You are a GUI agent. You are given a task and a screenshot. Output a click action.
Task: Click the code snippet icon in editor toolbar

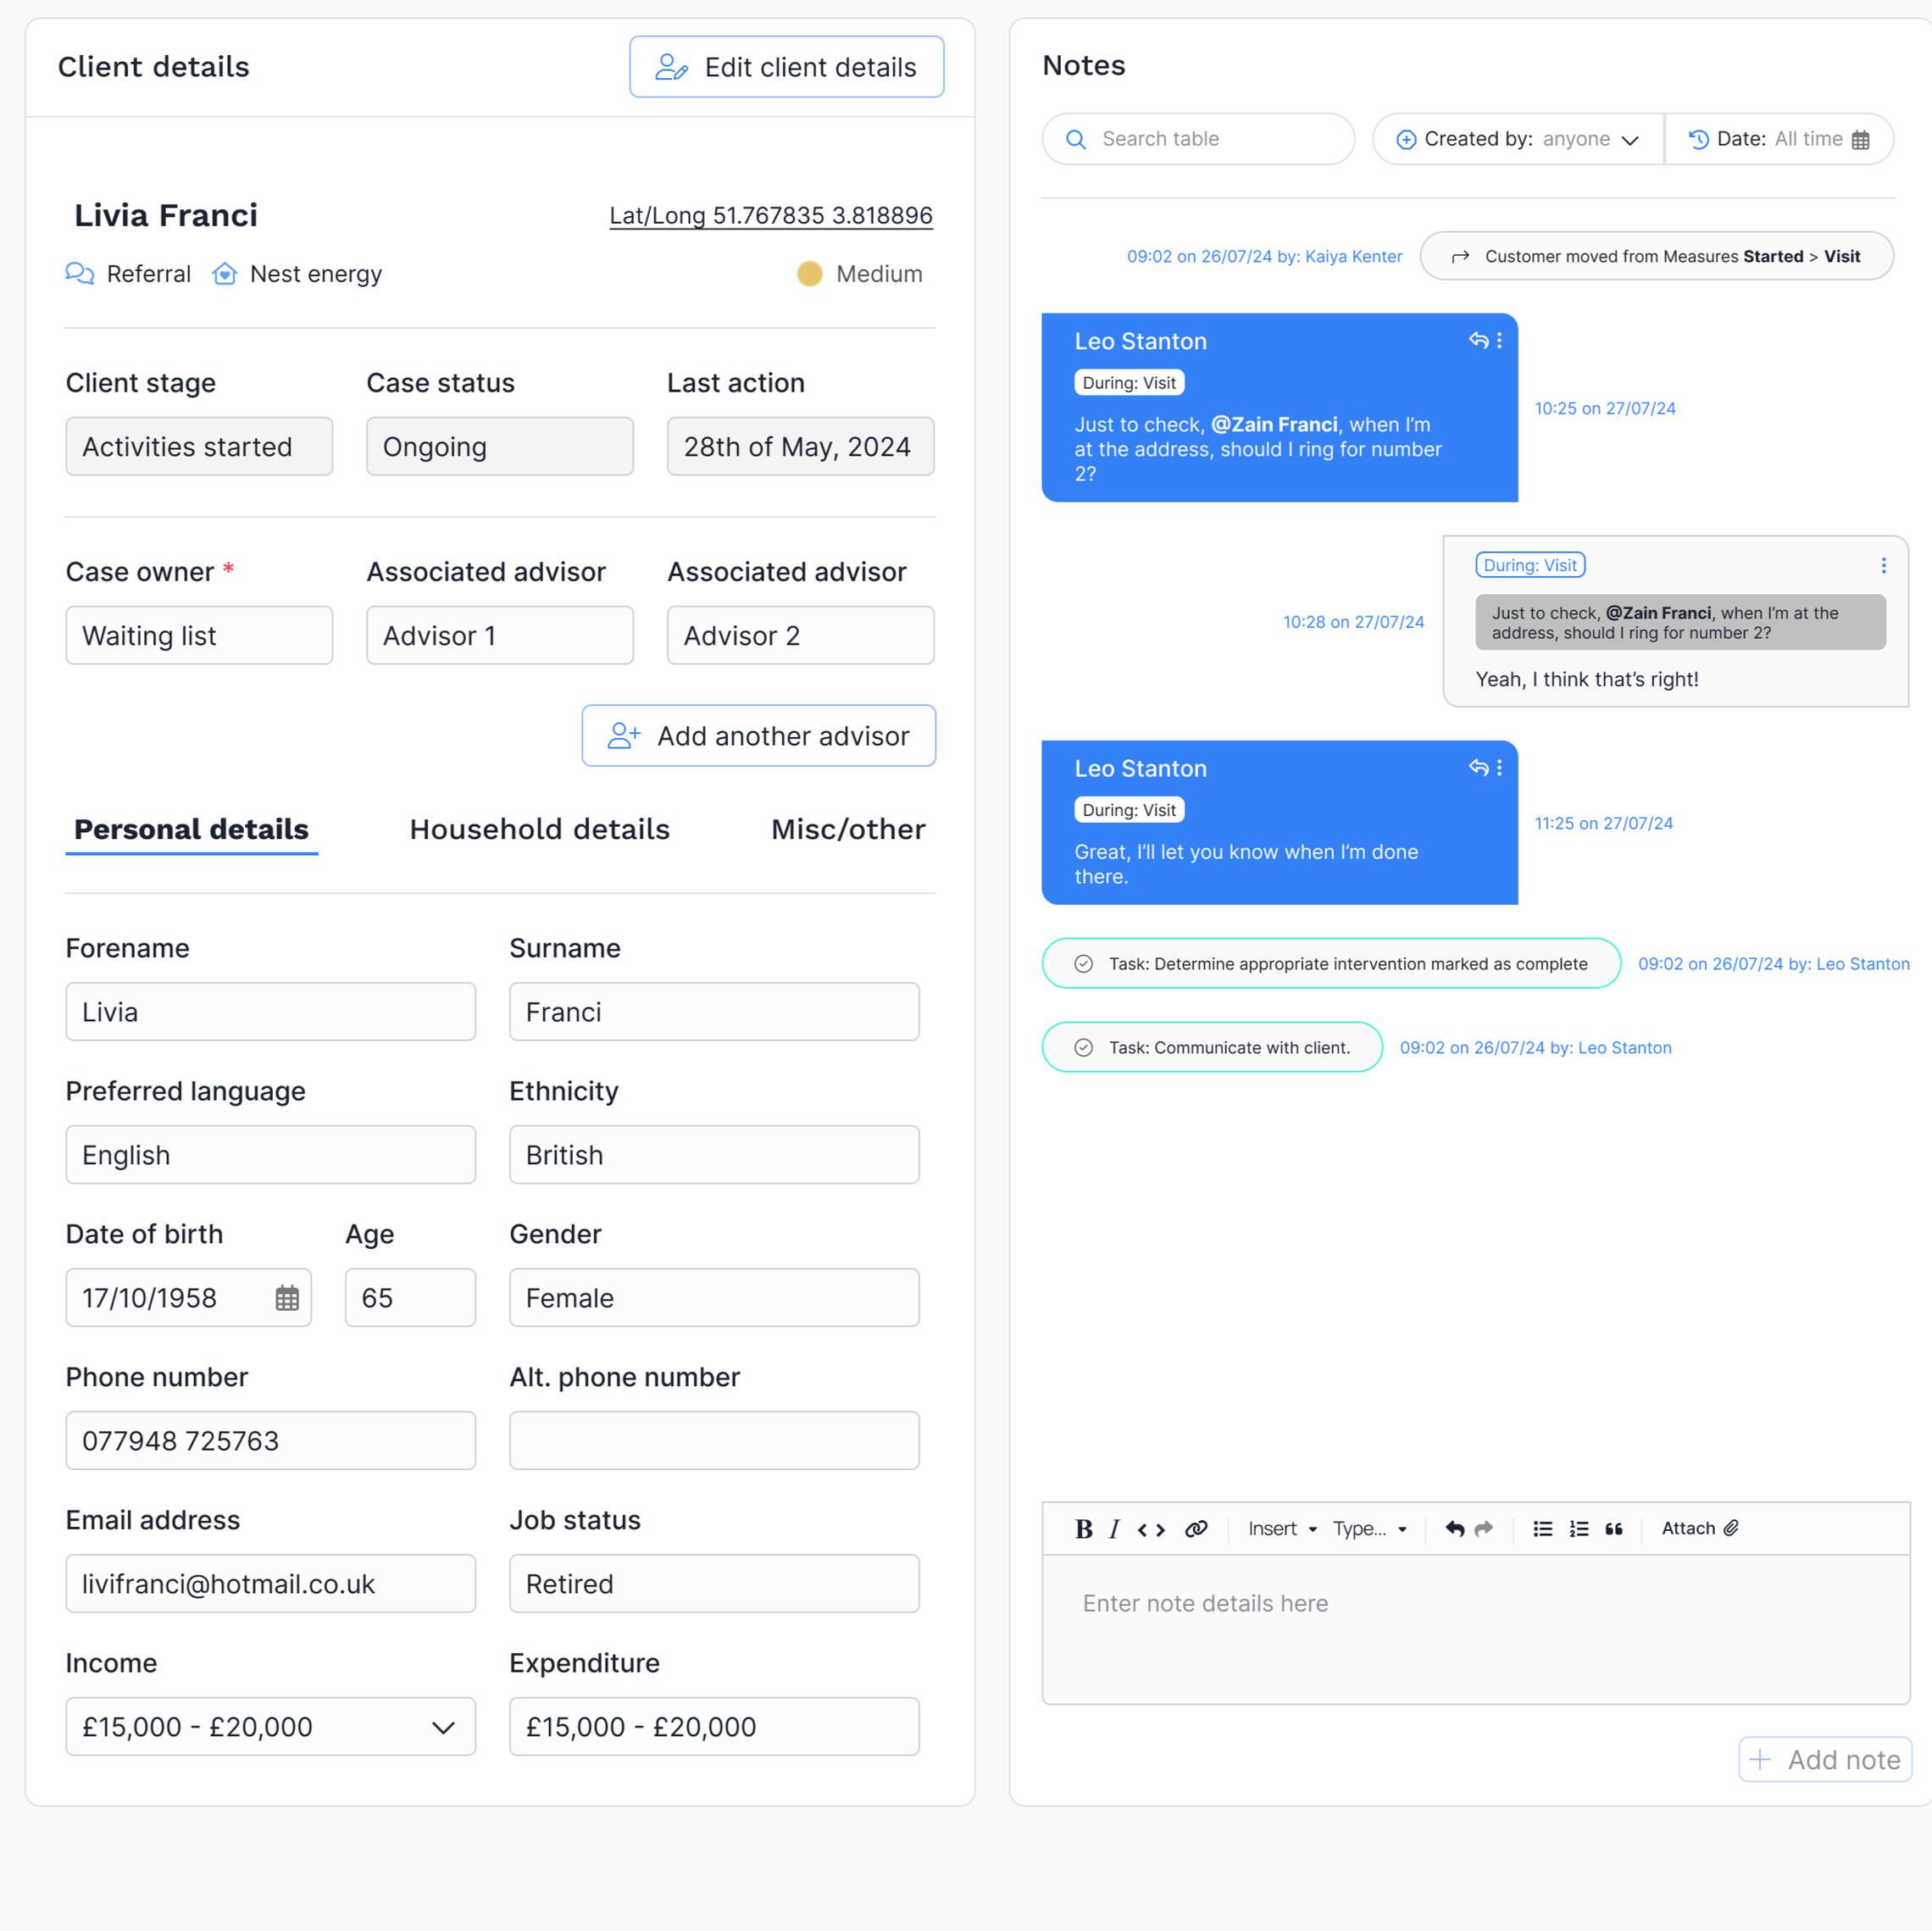pos(1151,1529)
